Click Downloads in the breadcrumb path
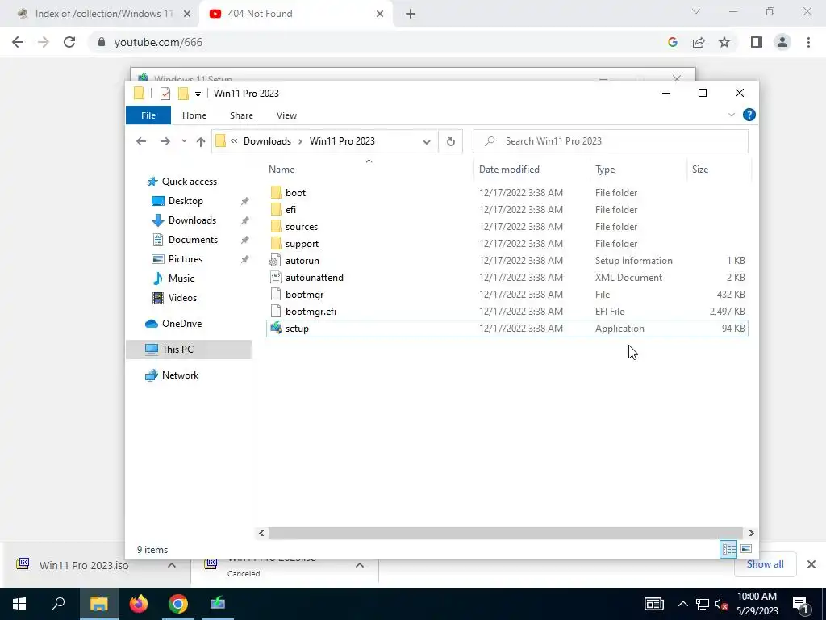 pos(267,141)
